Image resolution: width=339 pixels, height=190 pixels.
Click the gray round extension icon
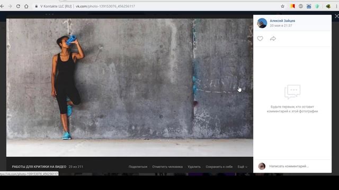click(301, 6)
